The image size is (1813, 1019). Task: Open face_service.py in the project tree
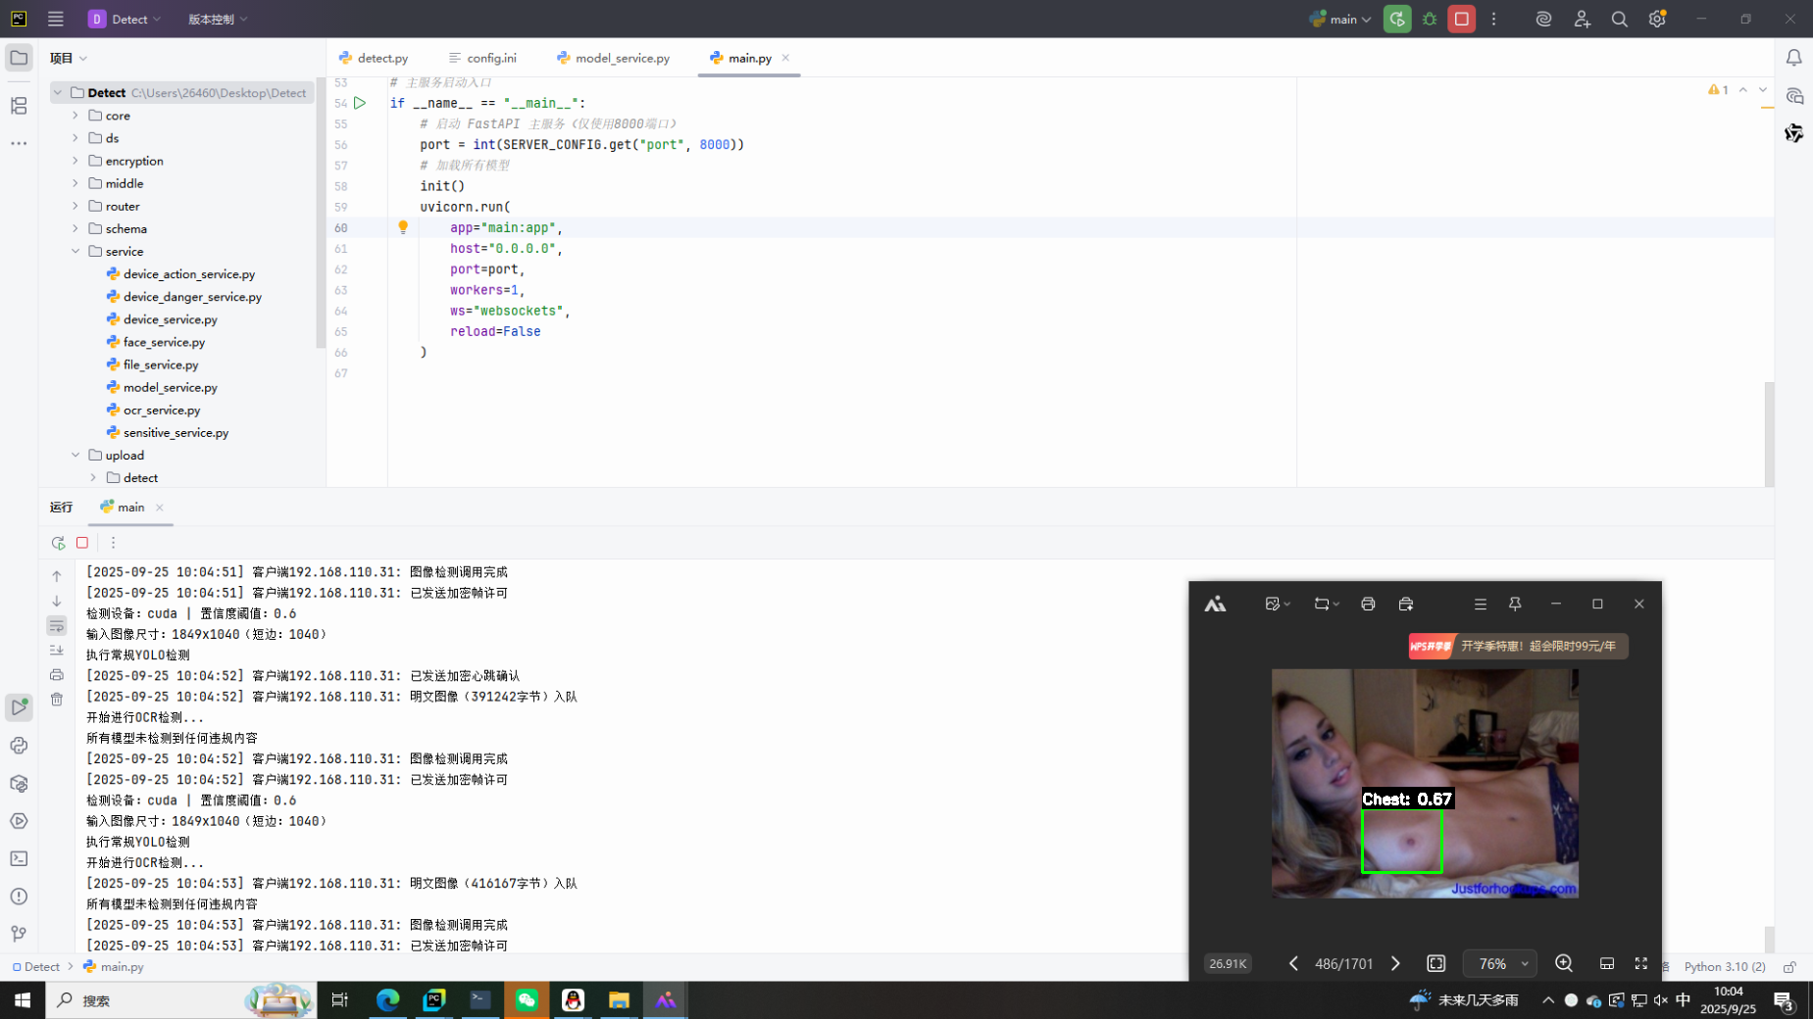(164, 342)
